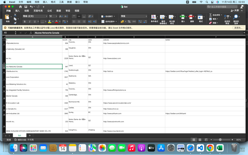Open 条件格式 conditional formatting
Image resolution: width=248 pixels, height=155 pixels.
pos(154,17)
